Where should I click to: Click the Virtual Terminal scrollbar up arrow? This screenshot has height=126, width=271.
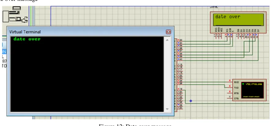tap(167, 40)
